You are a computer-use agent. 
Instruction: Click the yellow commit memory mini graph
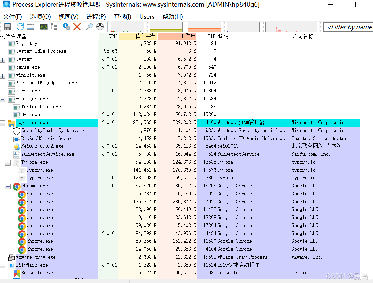166,27
